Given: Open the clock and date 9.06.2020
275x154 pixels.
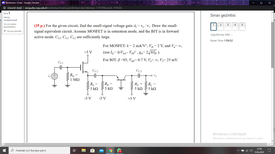Looking at the screenshot, I should coord(259,150).
